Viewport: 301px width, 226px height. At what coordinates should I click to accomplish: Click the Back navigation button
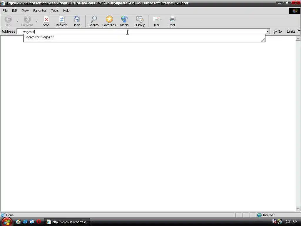tap(8, 21)
